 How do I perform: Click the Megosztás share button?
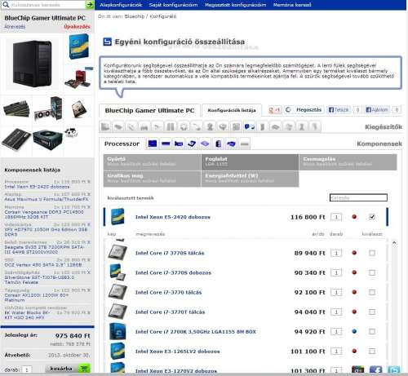pos(304,110)
